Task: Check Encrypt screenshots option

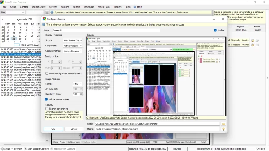Action: [x=47, y=109]
